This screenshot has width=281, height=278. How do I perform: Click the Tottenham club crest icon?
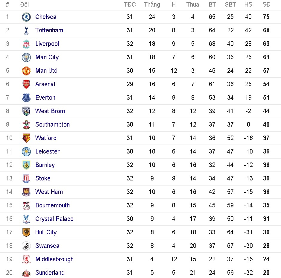[x=26, y=31]
